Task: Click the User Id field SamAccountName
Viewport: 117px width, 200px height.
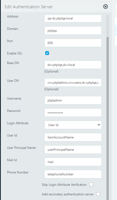Action: pyautogui.click(x=73, y=137)
